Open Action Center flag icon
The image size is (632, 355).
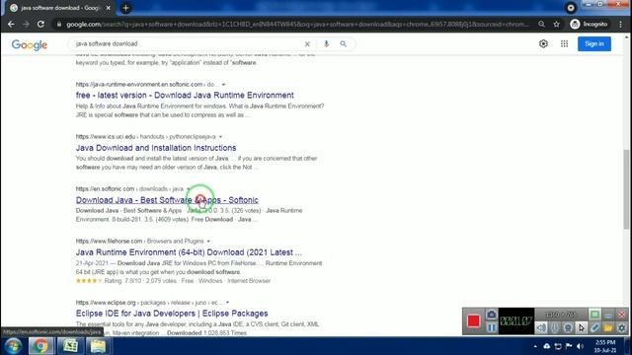coord(569,346)
